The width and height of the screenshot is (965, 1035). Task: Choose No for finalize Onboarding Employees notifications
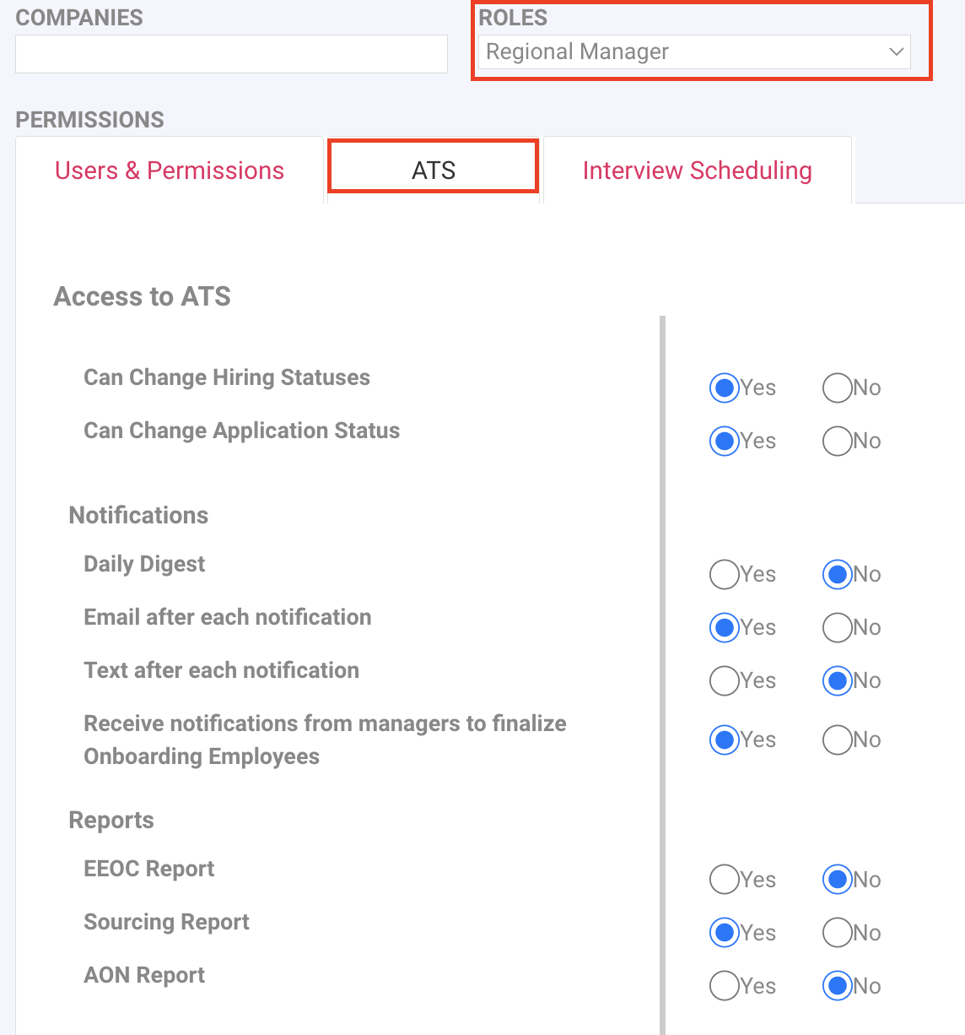[x=837, y=740]
